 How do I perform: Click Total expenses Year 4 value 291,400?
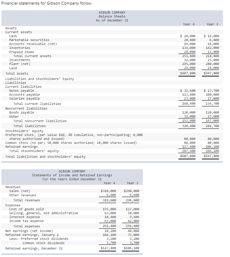coord(109,226)
